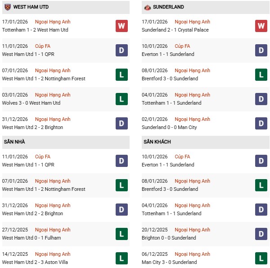The image size is (270, 268).
Task: Click L badge for Wolves 3-0 West Ham
Action: click(x=121, y=99)
